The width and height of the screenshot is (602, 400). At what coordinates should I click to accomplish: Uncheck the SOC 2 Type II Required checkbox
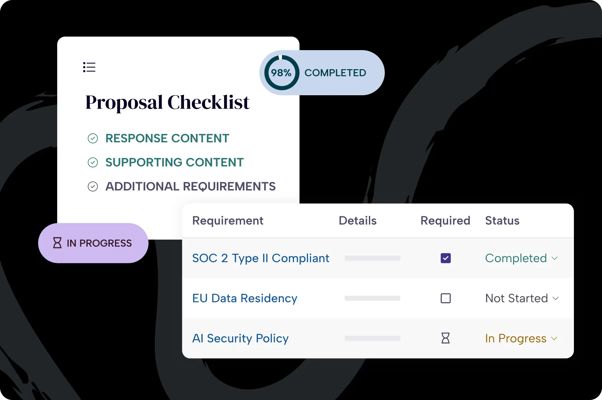[445, 258]
